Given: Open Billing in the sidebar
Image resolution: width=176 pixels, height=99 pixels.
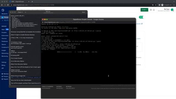Looking at the screenshot, I should click(x=3, y=65).
